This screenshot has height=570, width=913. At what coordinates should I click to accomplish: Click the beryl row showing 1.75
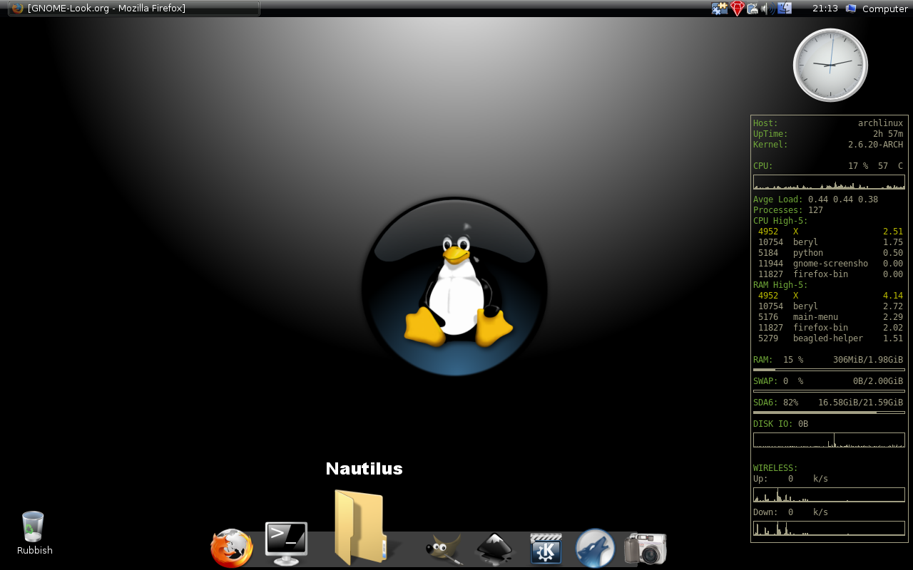[830, 242]
